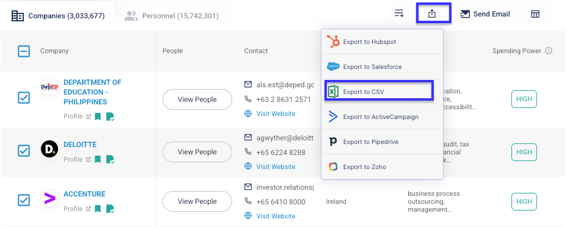Open Visit Website link for Deloitte
The width and height of the screenshot is (567, 227).
[276, 167]
